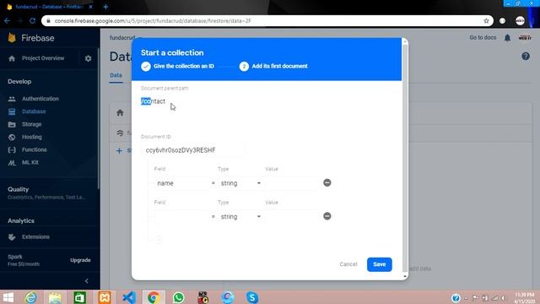
Task: Reload the page in Chrome
Action: coord(32,20)
